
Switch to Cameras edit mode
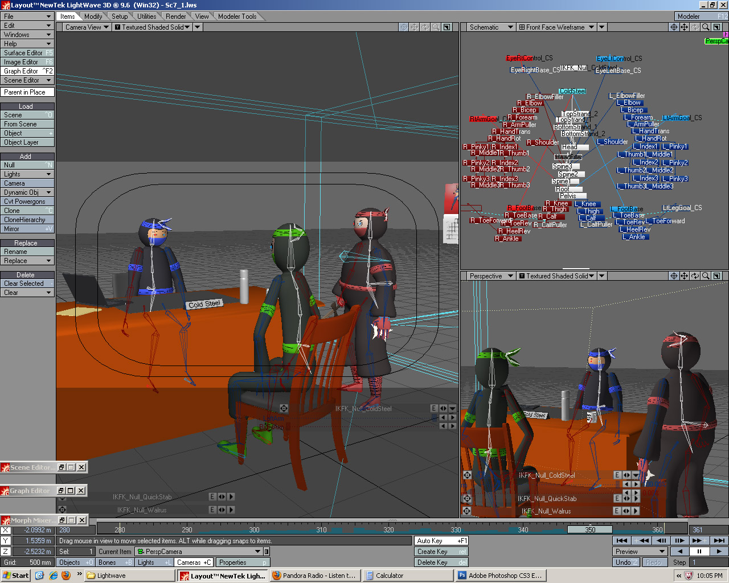pos(194,562)
